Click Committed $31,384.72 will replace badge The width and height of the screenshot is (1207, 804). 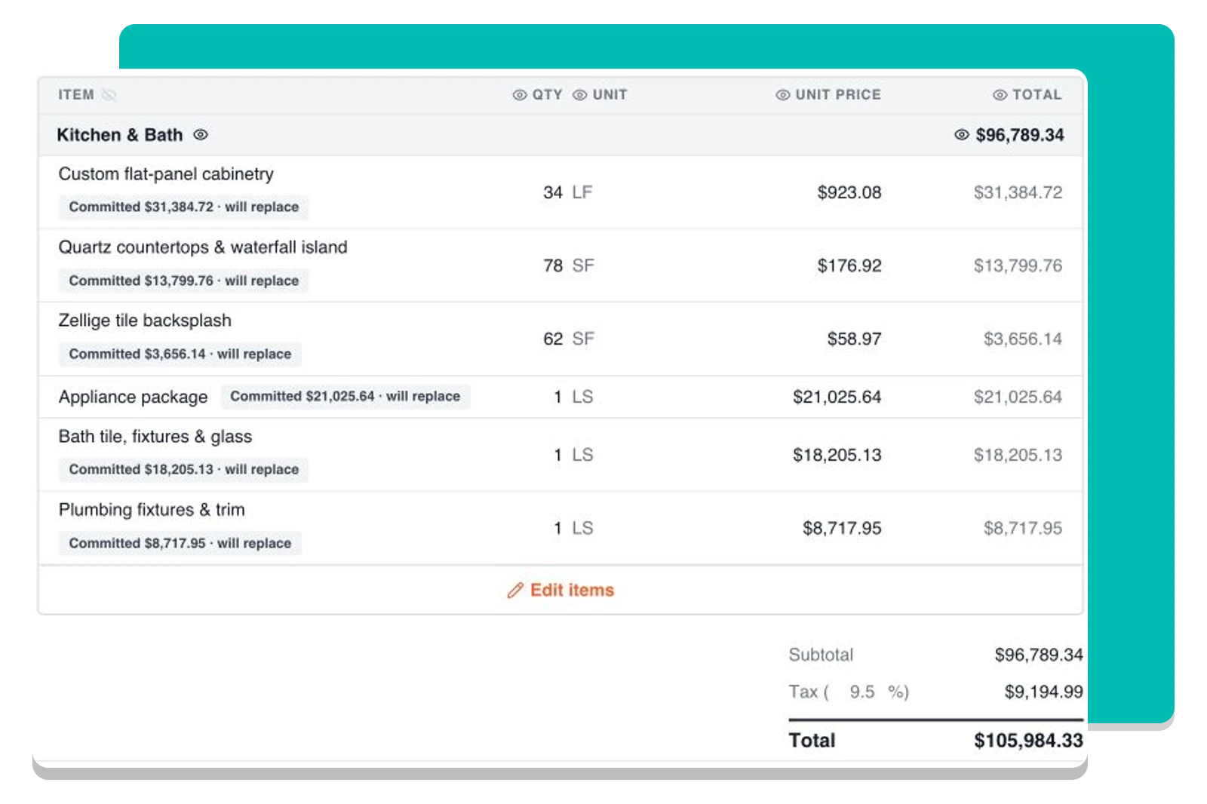point(184,207)
